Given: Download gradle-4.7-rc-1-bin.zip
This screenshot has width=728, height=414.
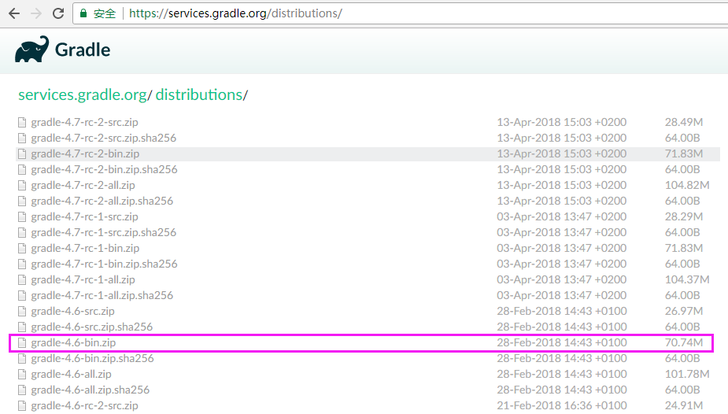Looking at the screenshot, I should (85, 248).
